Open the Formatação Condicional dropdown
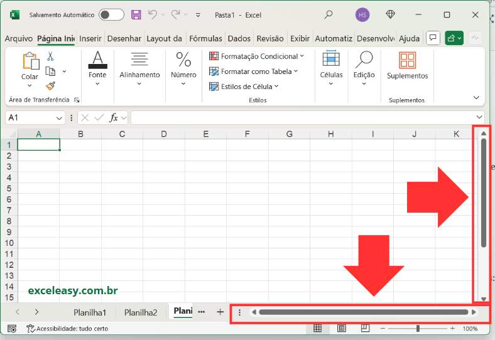This screenshot has width=495, height=340. tap(256, 56)
